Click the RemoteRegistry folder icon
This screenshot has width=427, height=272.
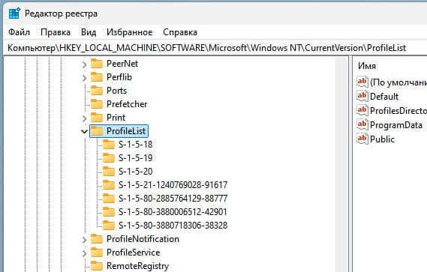[x=97, y=266]
